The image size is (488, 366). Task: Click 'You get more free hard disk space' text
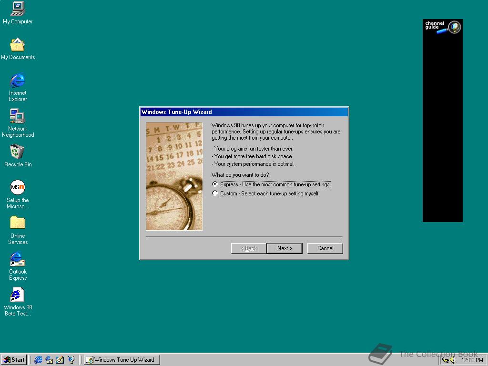(x=252, y=156)
